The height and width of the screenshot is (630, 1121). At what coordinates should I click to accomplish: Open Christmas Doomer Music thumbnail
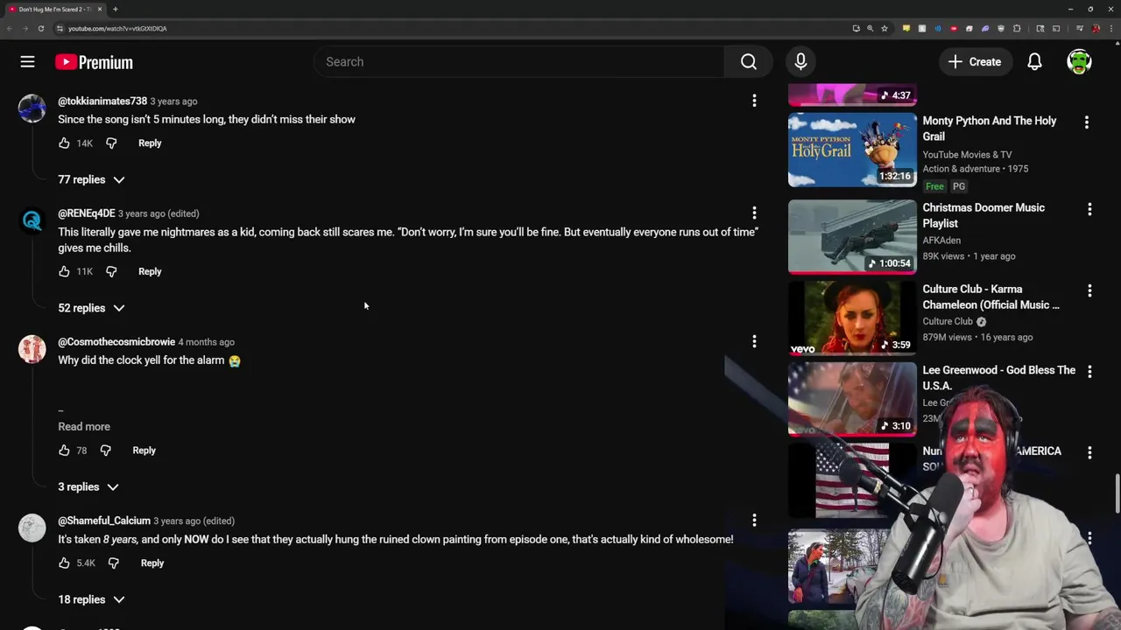pos(852,236)
